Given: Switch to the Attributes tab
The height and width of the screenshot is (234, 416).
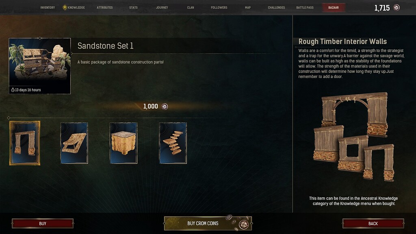Looking at the screenshot, I should pyautogui.click(x=104, y=7).
